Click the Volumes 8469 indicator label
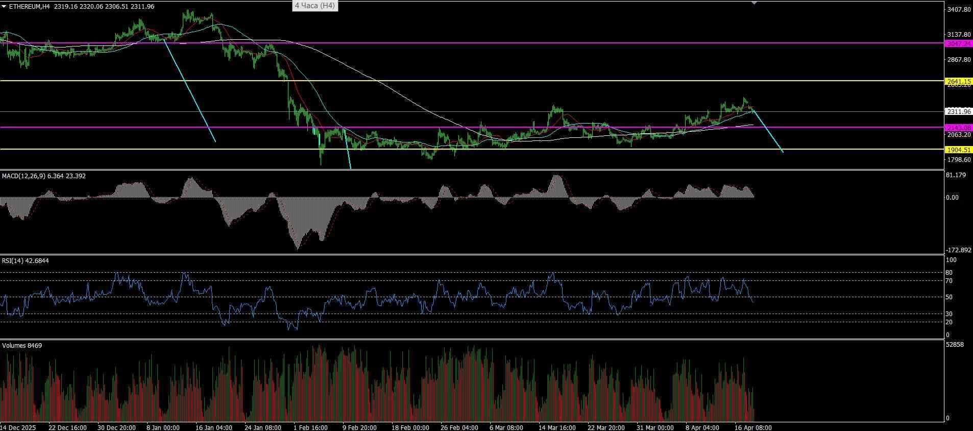 22,346
